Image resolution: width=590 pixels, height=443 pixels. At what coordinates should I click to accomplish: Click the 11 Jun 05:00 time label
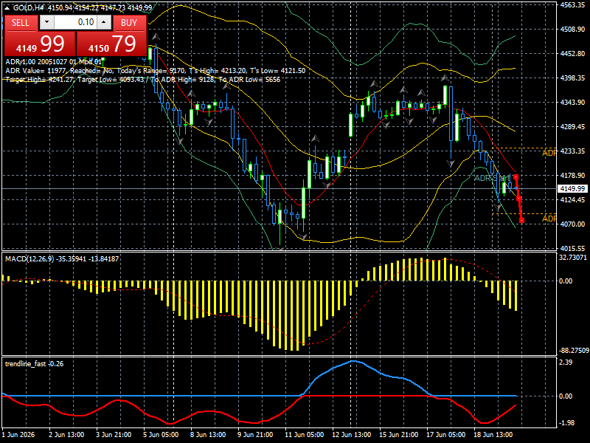click(x=304, y=435)
